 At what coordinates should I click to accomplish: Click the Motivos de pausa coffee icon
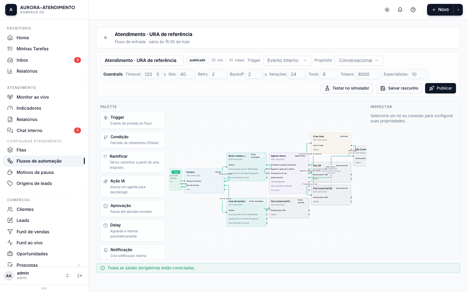(10, 172)
